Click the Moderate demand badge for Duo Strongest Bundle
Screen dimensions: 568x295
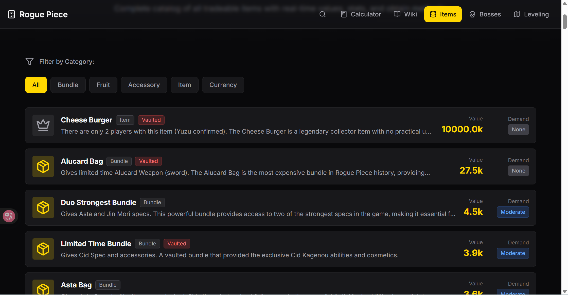tap(513, 212)
